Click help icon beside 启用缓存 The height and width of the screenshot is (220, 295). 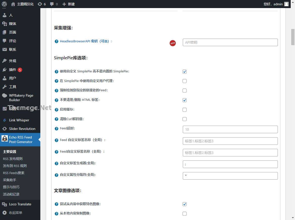56,109
